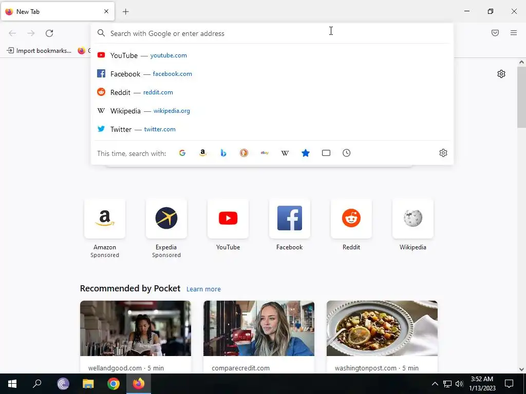
Task: Choose the Twitter twitter.com suggestion
Action: [x=272, y=129]
